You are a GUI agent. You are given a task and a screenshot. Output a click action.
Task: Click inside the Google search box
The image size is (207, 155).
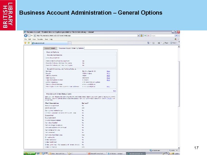162,36
